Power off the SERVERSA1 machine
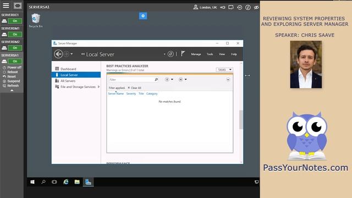This screenshot has height=198, width=352. (x=12, y=67)
